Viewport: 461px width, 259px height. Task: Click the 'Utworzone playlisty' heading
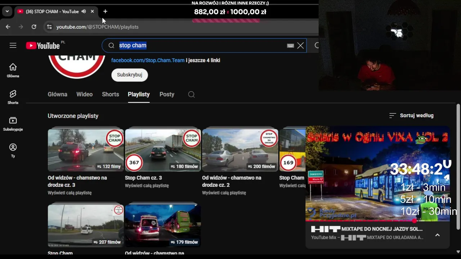click(73, 116)
